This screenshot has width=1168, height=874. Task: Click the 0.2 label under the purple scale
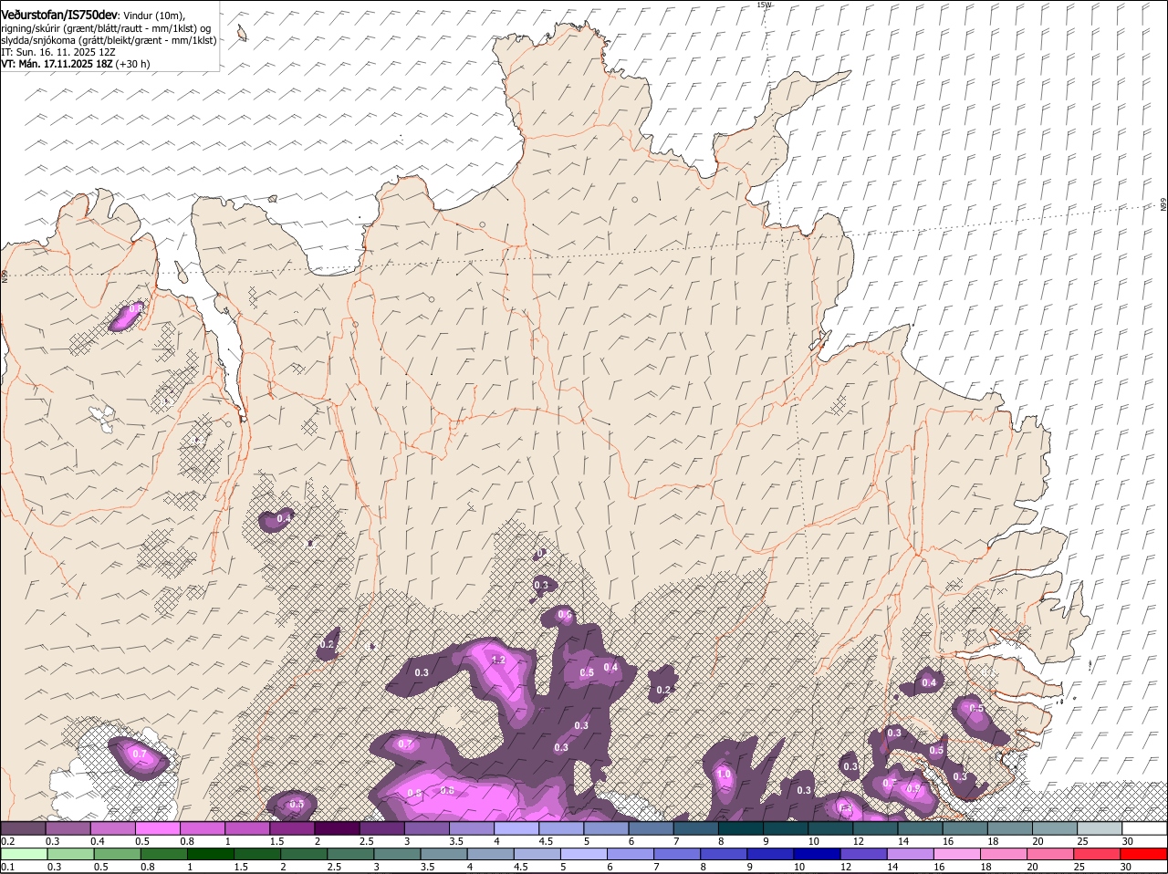[x=7, y=841]
